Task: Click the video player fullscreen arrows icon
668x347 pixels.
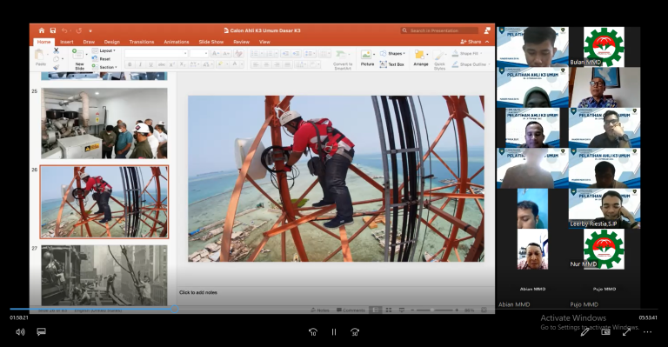Action: (626, 332)
